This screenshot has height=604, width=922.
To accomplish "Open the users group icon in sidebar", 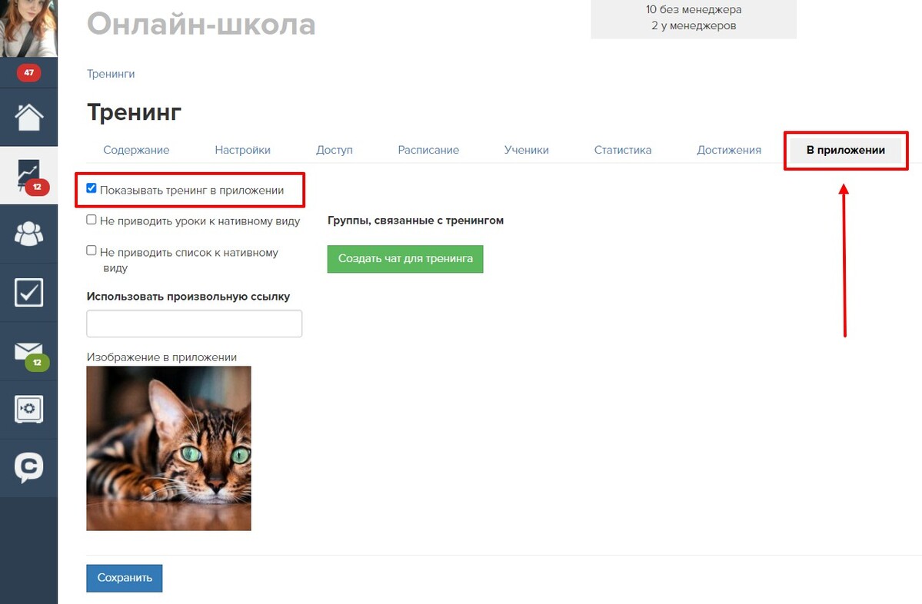I will 28,234.
